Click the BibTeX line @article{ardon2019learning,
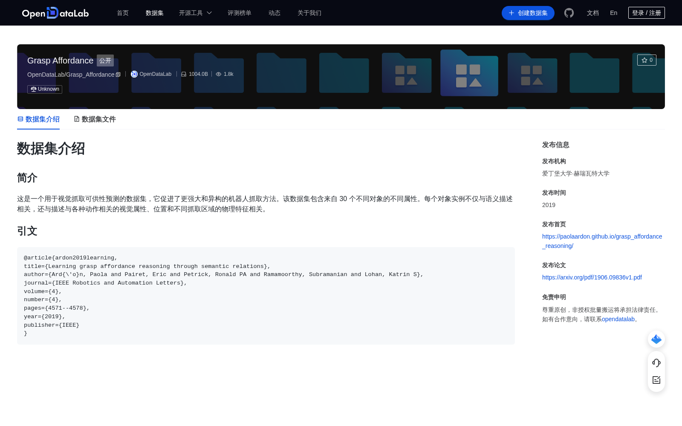Viewport: 682px width, 426px height. point(71,258)
